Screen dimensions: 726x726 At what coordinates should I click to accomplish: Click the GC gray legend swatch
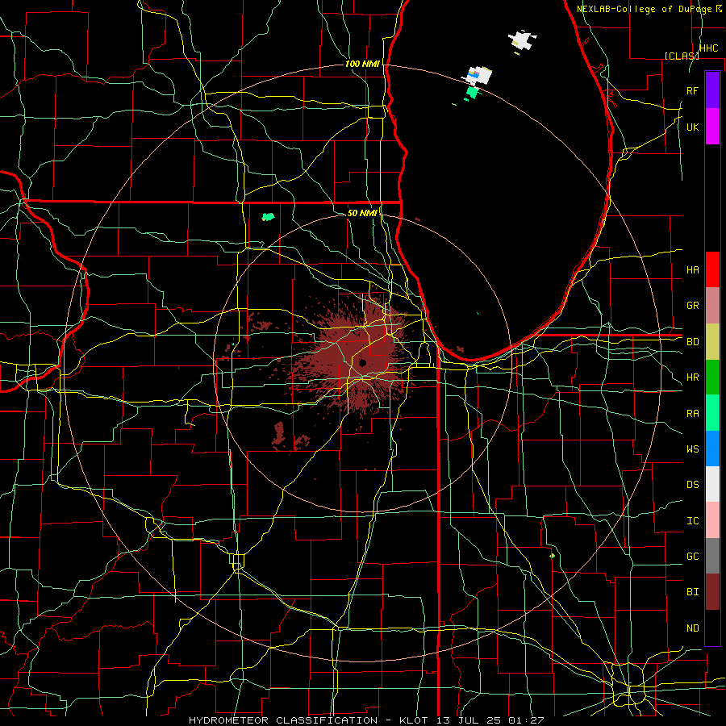tap(712, 556)
